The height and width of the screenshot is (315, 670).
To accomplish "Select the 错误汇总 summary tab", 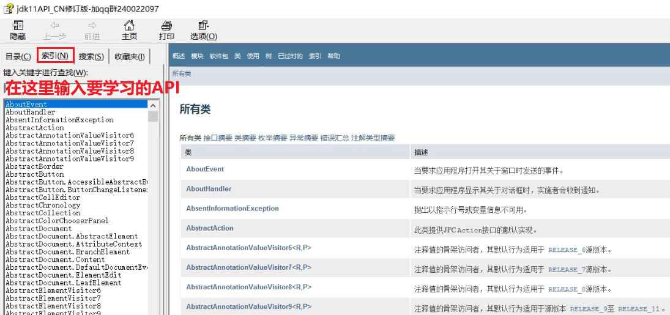I will point(335,138).
